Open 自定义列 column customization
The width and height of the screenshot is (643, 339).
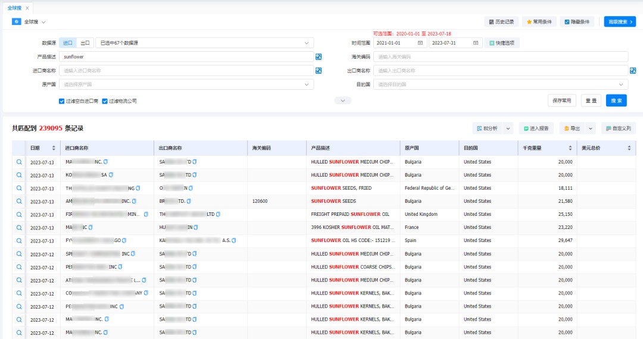619,128
